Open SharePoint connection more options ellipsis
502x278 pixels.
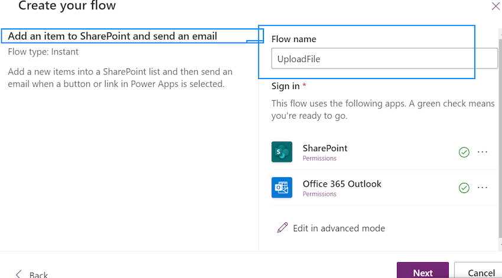[x=482, y=152]
